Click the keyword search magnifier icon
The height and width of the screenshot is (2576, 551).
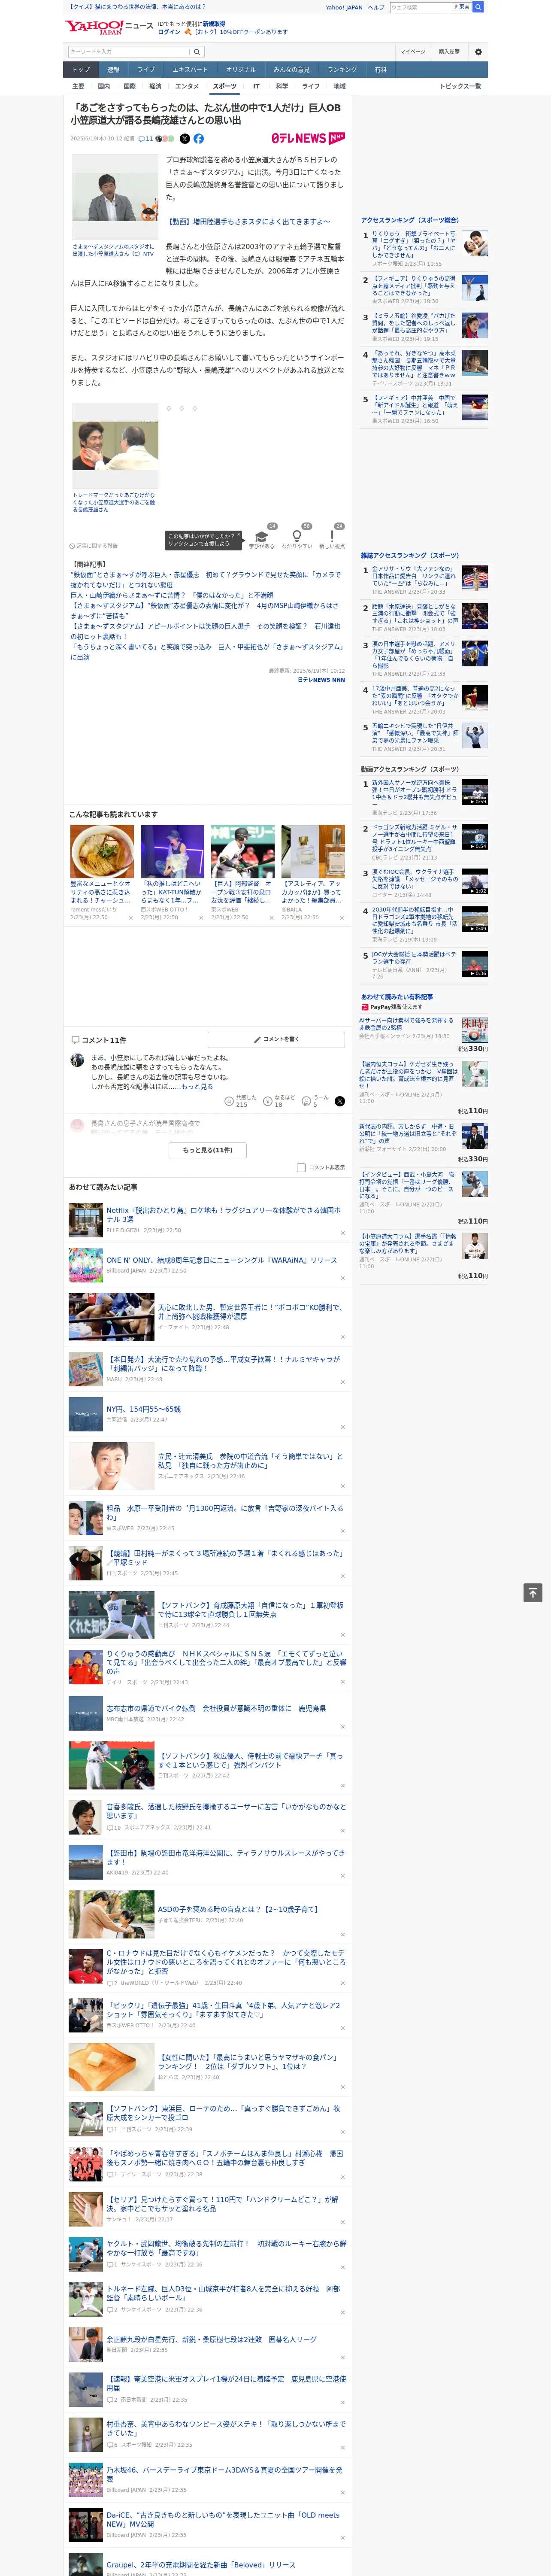(x=197, y=52)
